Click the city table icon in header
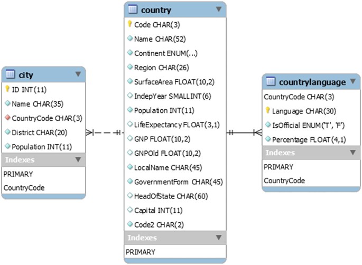Image resolution: width=362 pixels, height=265 pixels. (11, 75)
